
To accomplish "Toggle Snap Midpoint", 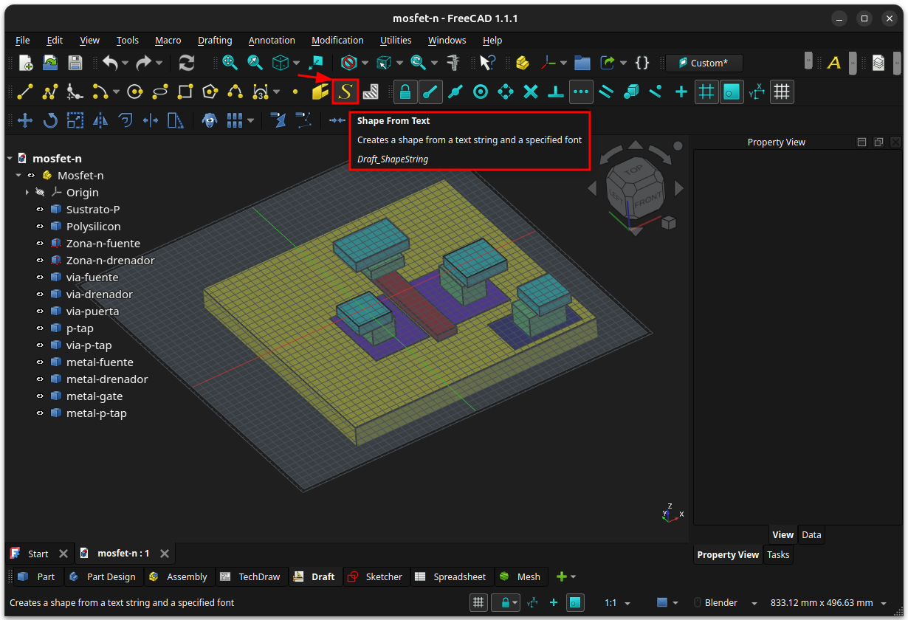I will (455, 92).
